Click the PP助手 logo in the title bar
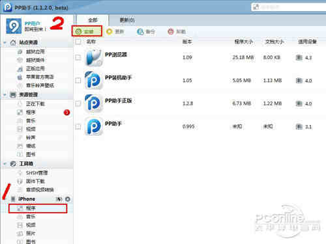This screenshot has height=244, width=326. 8,7
